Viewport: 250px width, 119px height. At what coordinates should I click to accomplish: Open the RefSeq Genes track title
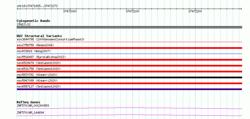(28, 102)
